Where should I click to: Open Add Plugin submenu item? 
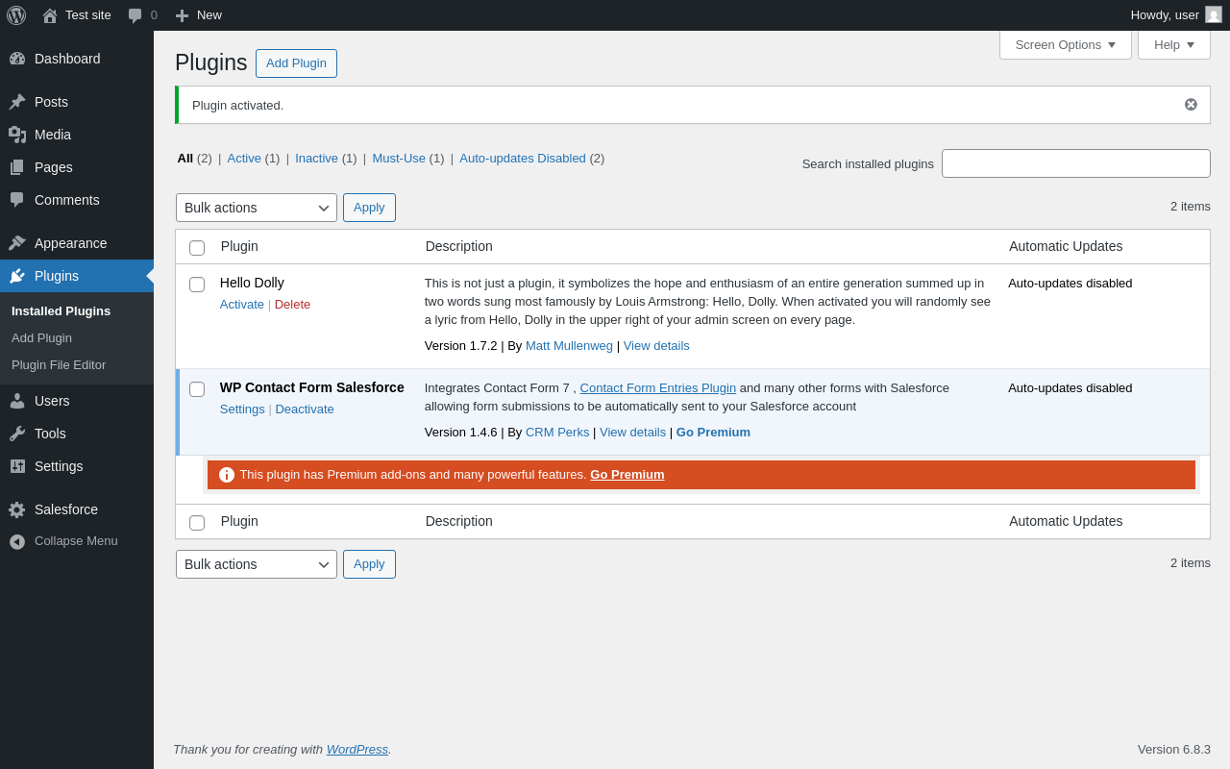pos(41,338)
